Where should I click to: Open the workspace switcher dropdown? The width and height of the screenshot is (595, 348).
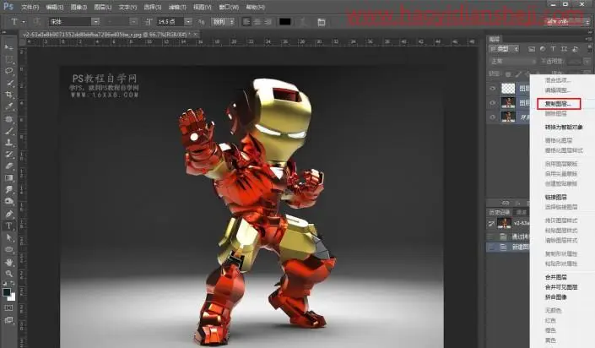coord(567,22)
